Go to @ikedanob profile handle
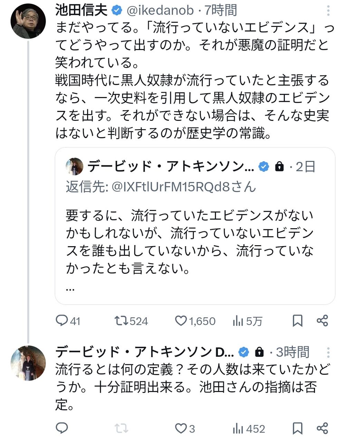This screenshot has height=442, width=346. pyautogui.click(x=160, y=11)
